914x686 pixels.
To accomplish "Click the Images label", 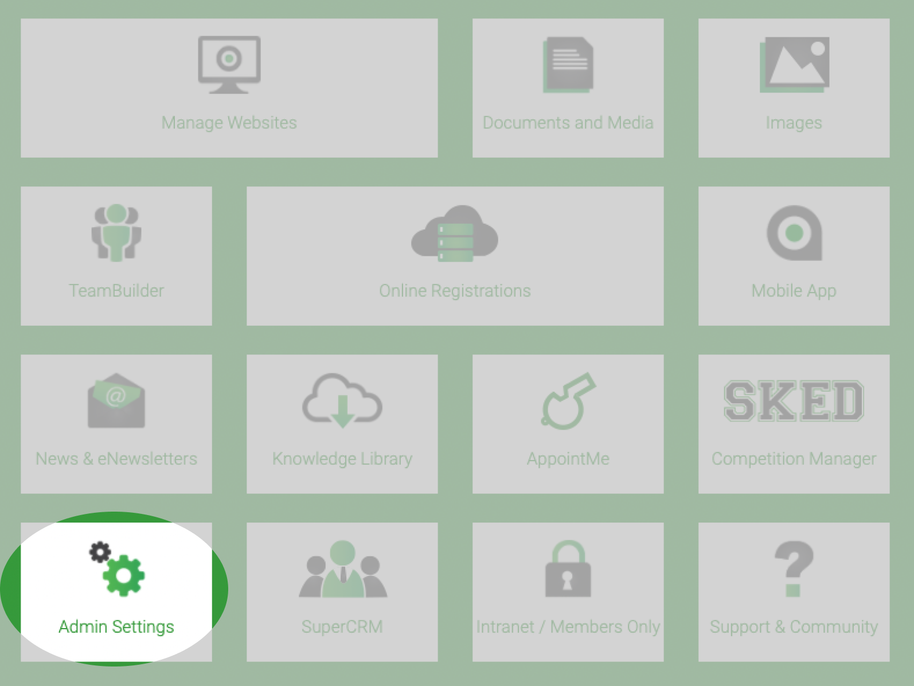I will click(x=794, y=123).
